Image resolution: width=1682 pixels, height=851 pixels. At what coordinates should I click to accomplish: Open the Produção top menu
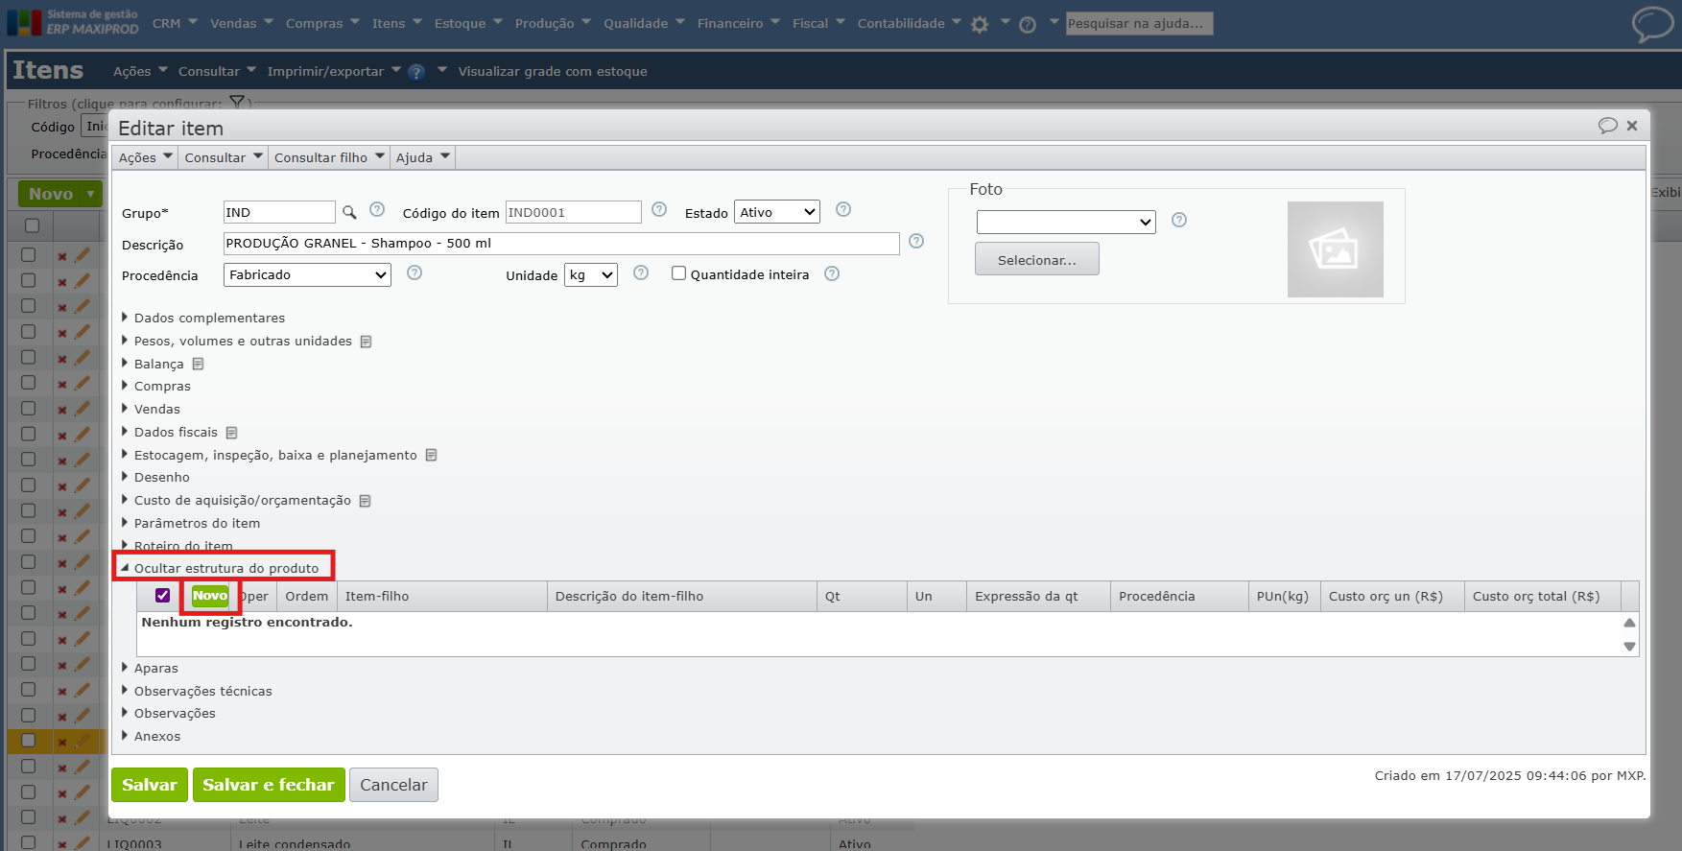pyautogui.click(x=553, y=23)
